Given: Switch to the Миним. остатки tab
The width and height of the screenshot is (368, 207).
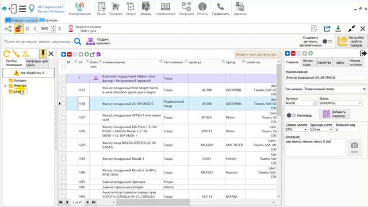Looking at the screenshot, I should (355, 63).
